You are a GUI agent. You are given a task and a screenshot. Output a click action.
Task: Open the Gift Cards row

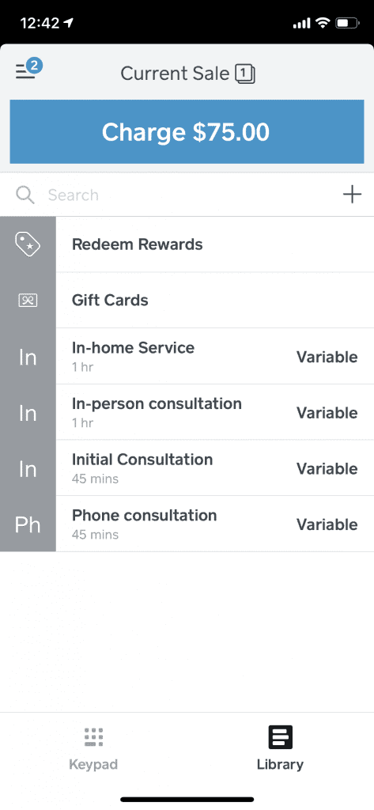[187, 300]
